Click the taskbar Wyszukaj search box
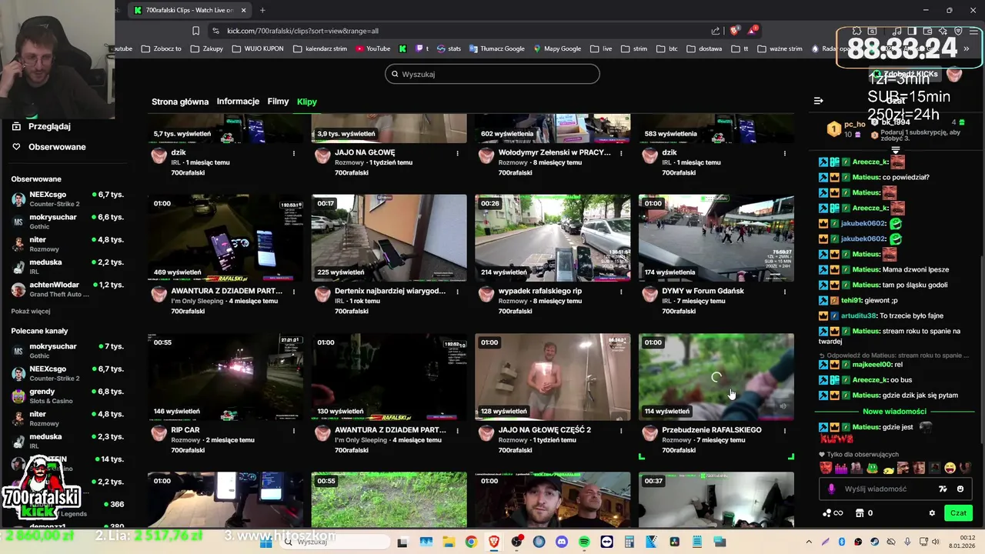The height and width of the screenshot is (554, 985). coord(334,542)
